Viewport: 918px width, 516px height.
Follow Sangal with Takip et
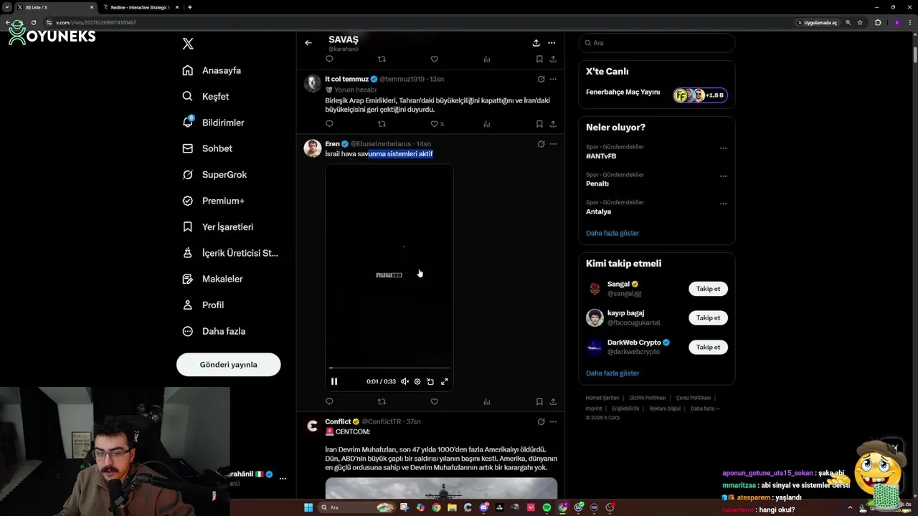pos(708,289)
